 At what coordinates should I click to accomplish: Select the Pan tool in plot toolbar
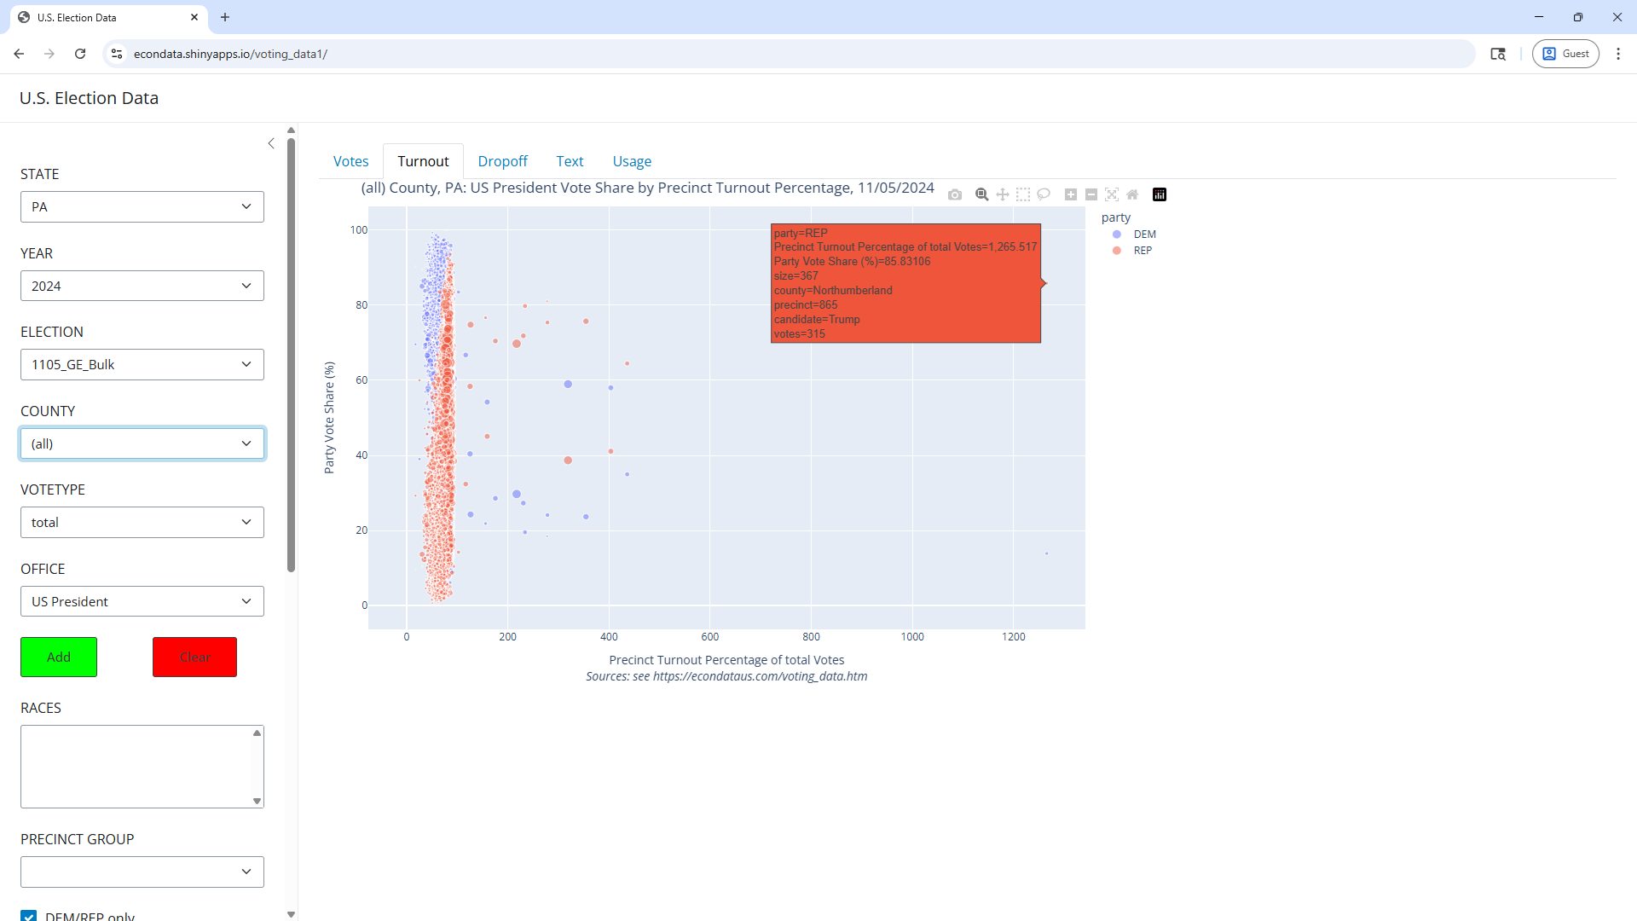[x=1003, y=194]
